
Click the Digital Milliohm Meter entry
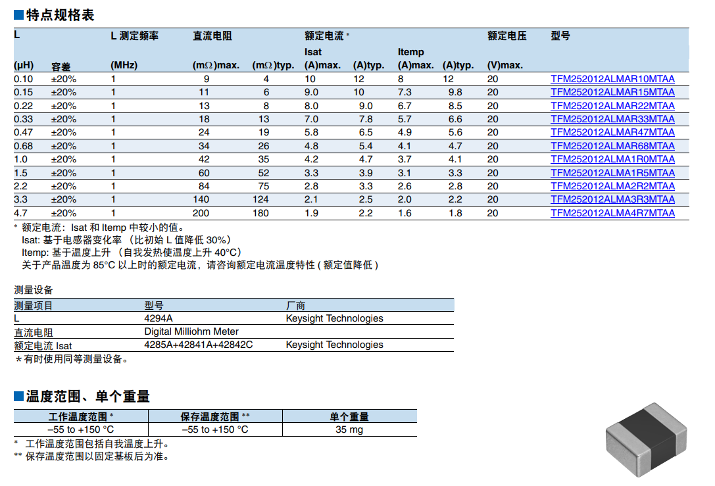[191, 331]
